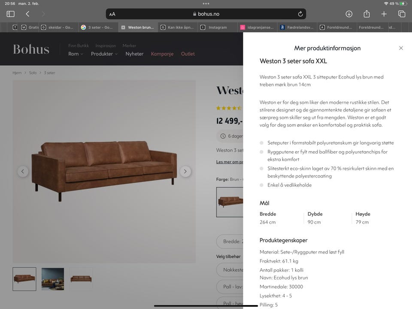Click the Sofa breadcrumb link

pos(33,73)
